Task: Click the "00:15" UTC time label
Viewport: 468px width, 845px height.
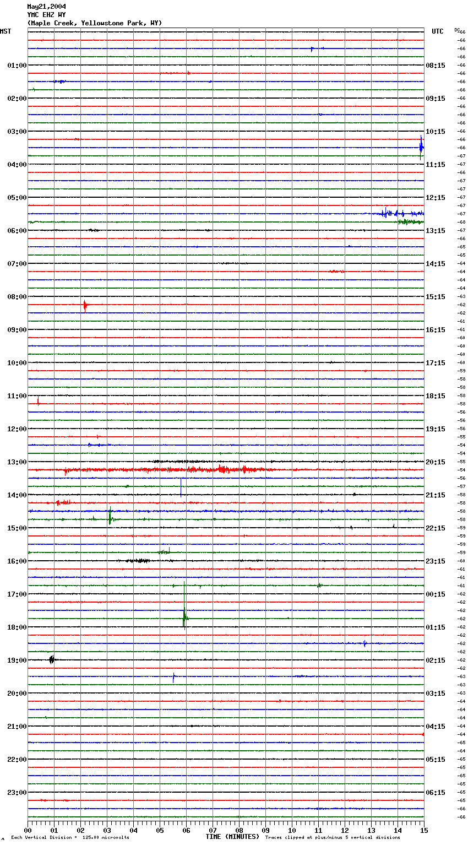Action: click(436, 594)
